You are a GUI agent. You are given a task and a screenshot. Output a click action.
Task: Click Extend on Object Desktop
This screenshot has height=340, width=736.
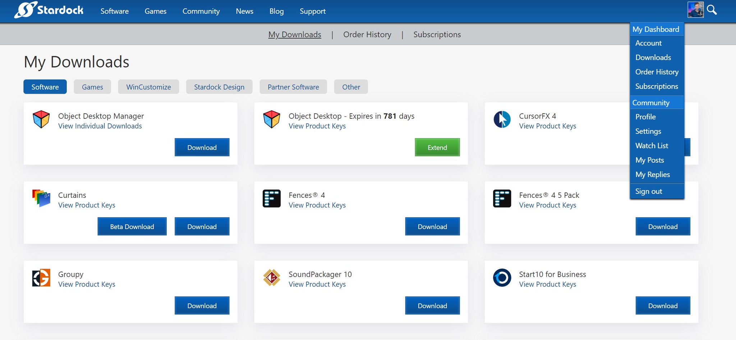click(x=437, y=147)
